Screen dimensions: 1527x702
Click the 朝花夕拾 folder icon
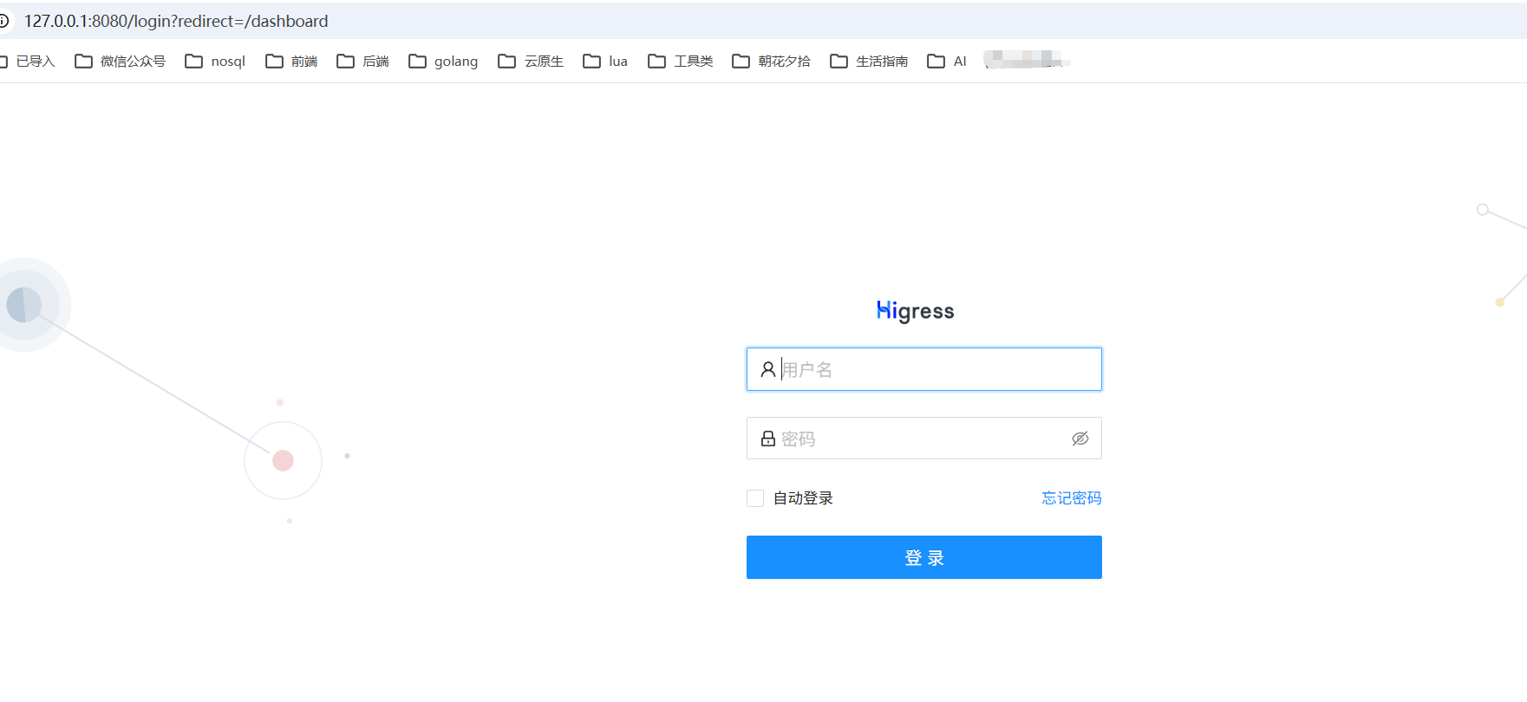click(741, 62)
